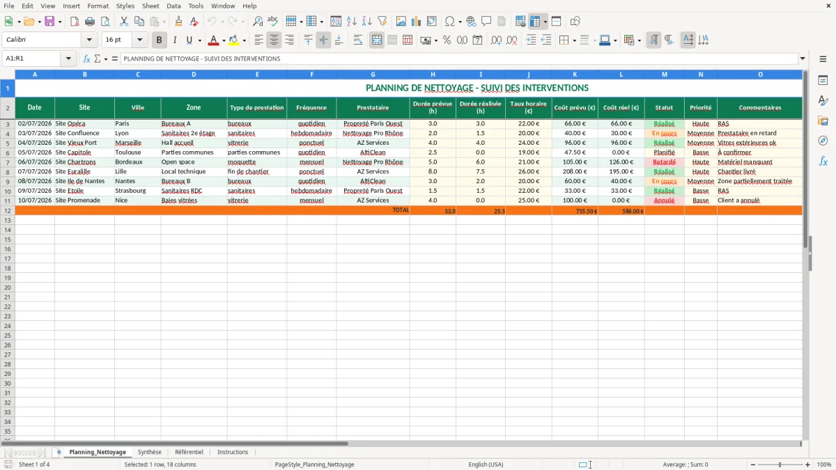This screenshot has width=836, height=470.
Task: Click the formula input line
Action: click(459, 59)
